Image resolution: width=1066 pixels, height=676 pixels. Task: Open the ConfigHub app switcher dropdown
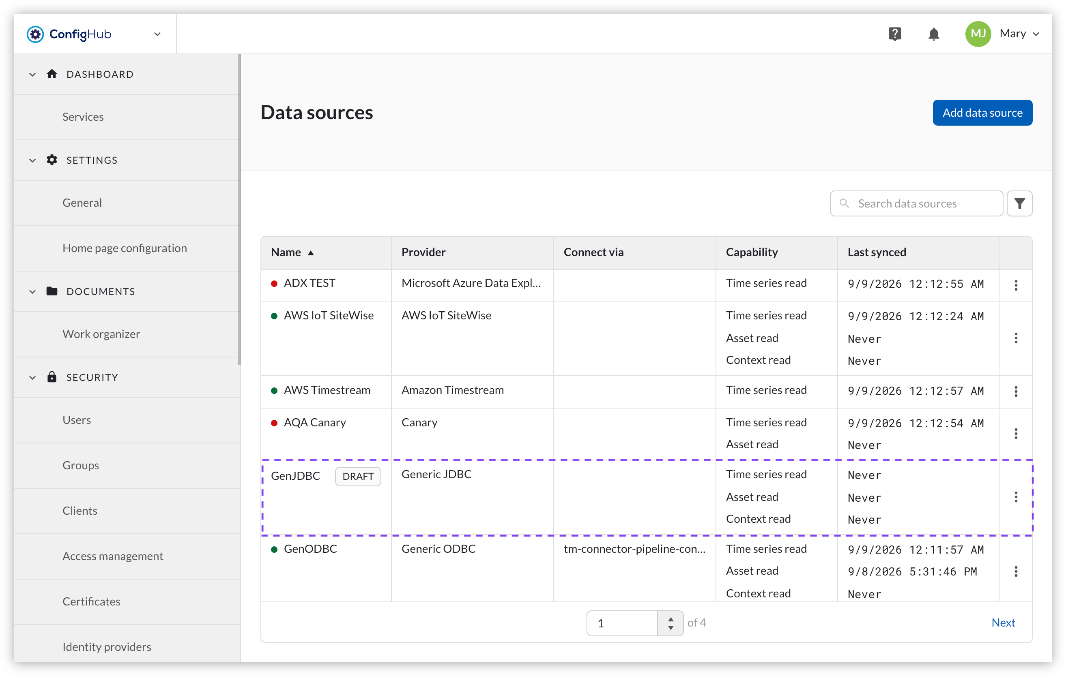(157, 34)
